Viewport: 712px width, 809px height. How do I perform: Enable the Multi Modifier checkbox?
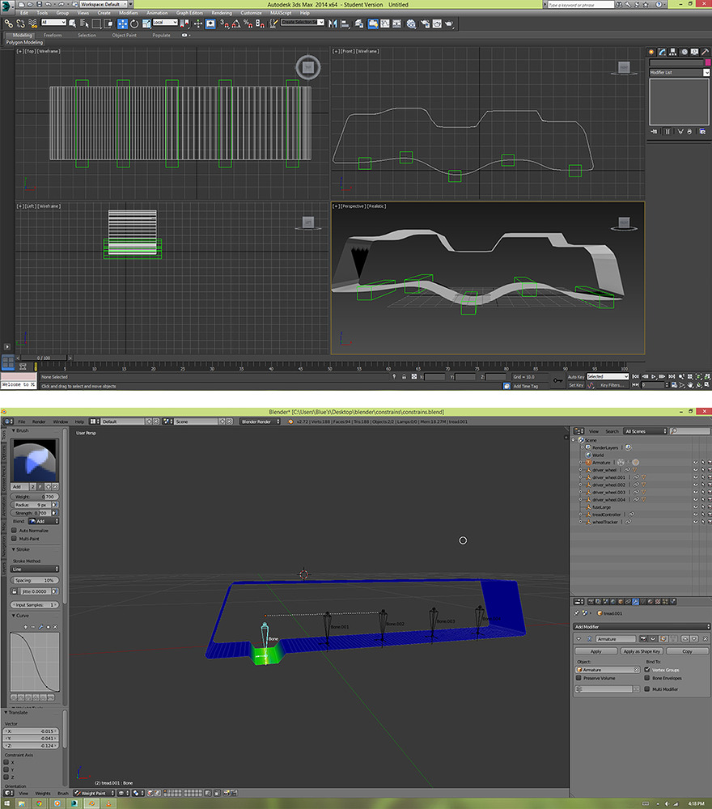(647, 688)
